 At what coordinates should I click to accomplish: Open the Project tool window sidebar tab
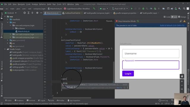pos(2,15)
